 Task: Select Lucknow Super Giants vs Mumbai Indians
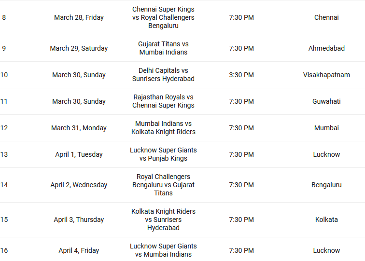pyautogui.click(x=163, y=250)
